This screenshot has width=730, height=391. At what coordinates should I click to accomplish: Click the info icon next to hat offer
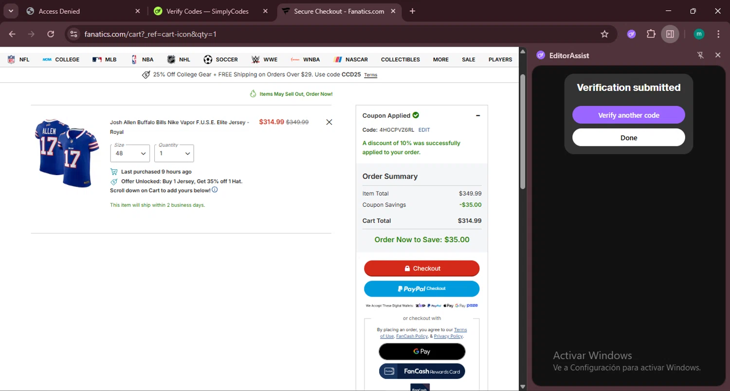click(215, 190)
